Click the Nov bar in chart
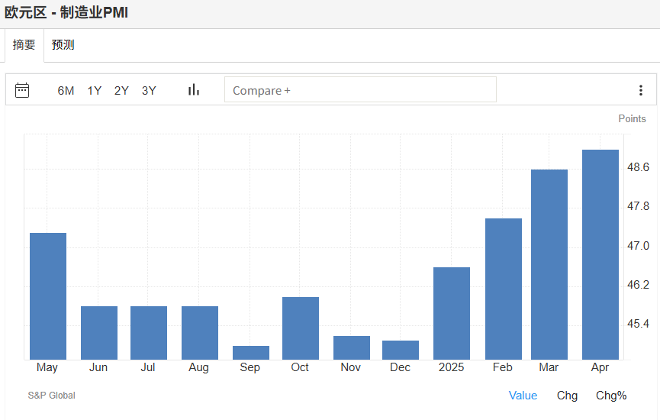The height and width of the screenshot is (420, 660). coord(352,348)
